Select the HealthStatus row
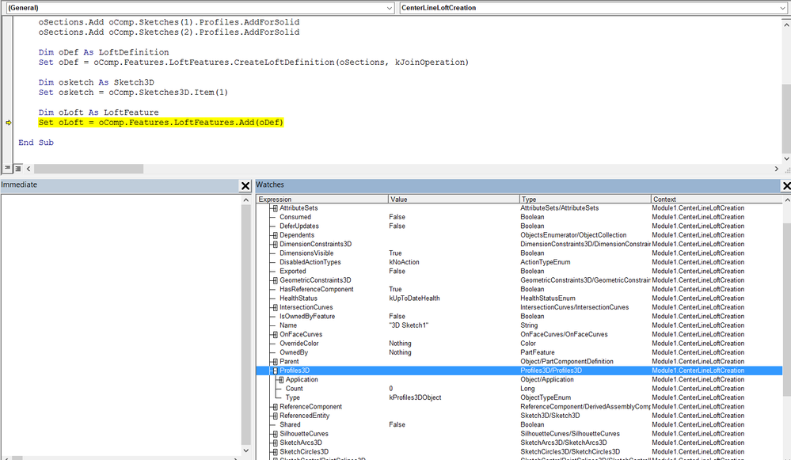 (519, 298)
